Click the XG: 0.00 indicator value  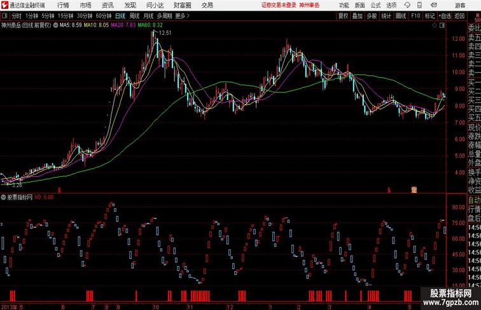pos(44,197)
